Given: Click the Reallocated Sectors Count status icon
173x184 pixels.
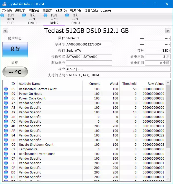Looking at the screenshot, I should click(x=6, y=89).
